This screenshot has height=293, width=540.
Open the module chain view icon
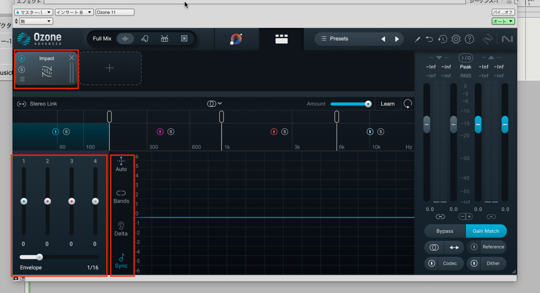(282, 39)
